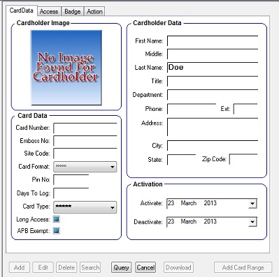Open the Deactivate date picker arrow
279x277 pixels.
(x=252, y=222)
